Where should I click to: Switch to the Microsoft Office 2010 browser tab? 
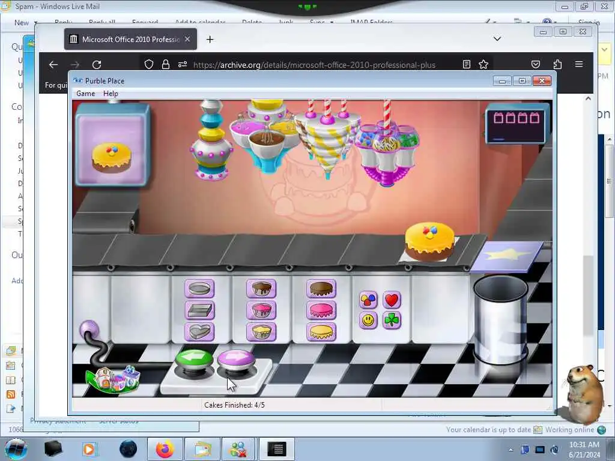pyautogui.click(x=130, y=39)
